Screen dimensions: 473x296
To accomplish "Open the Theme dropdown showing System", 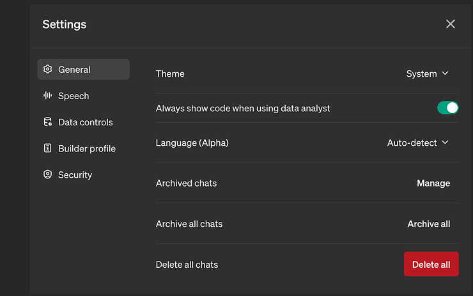I will [427, 74].
